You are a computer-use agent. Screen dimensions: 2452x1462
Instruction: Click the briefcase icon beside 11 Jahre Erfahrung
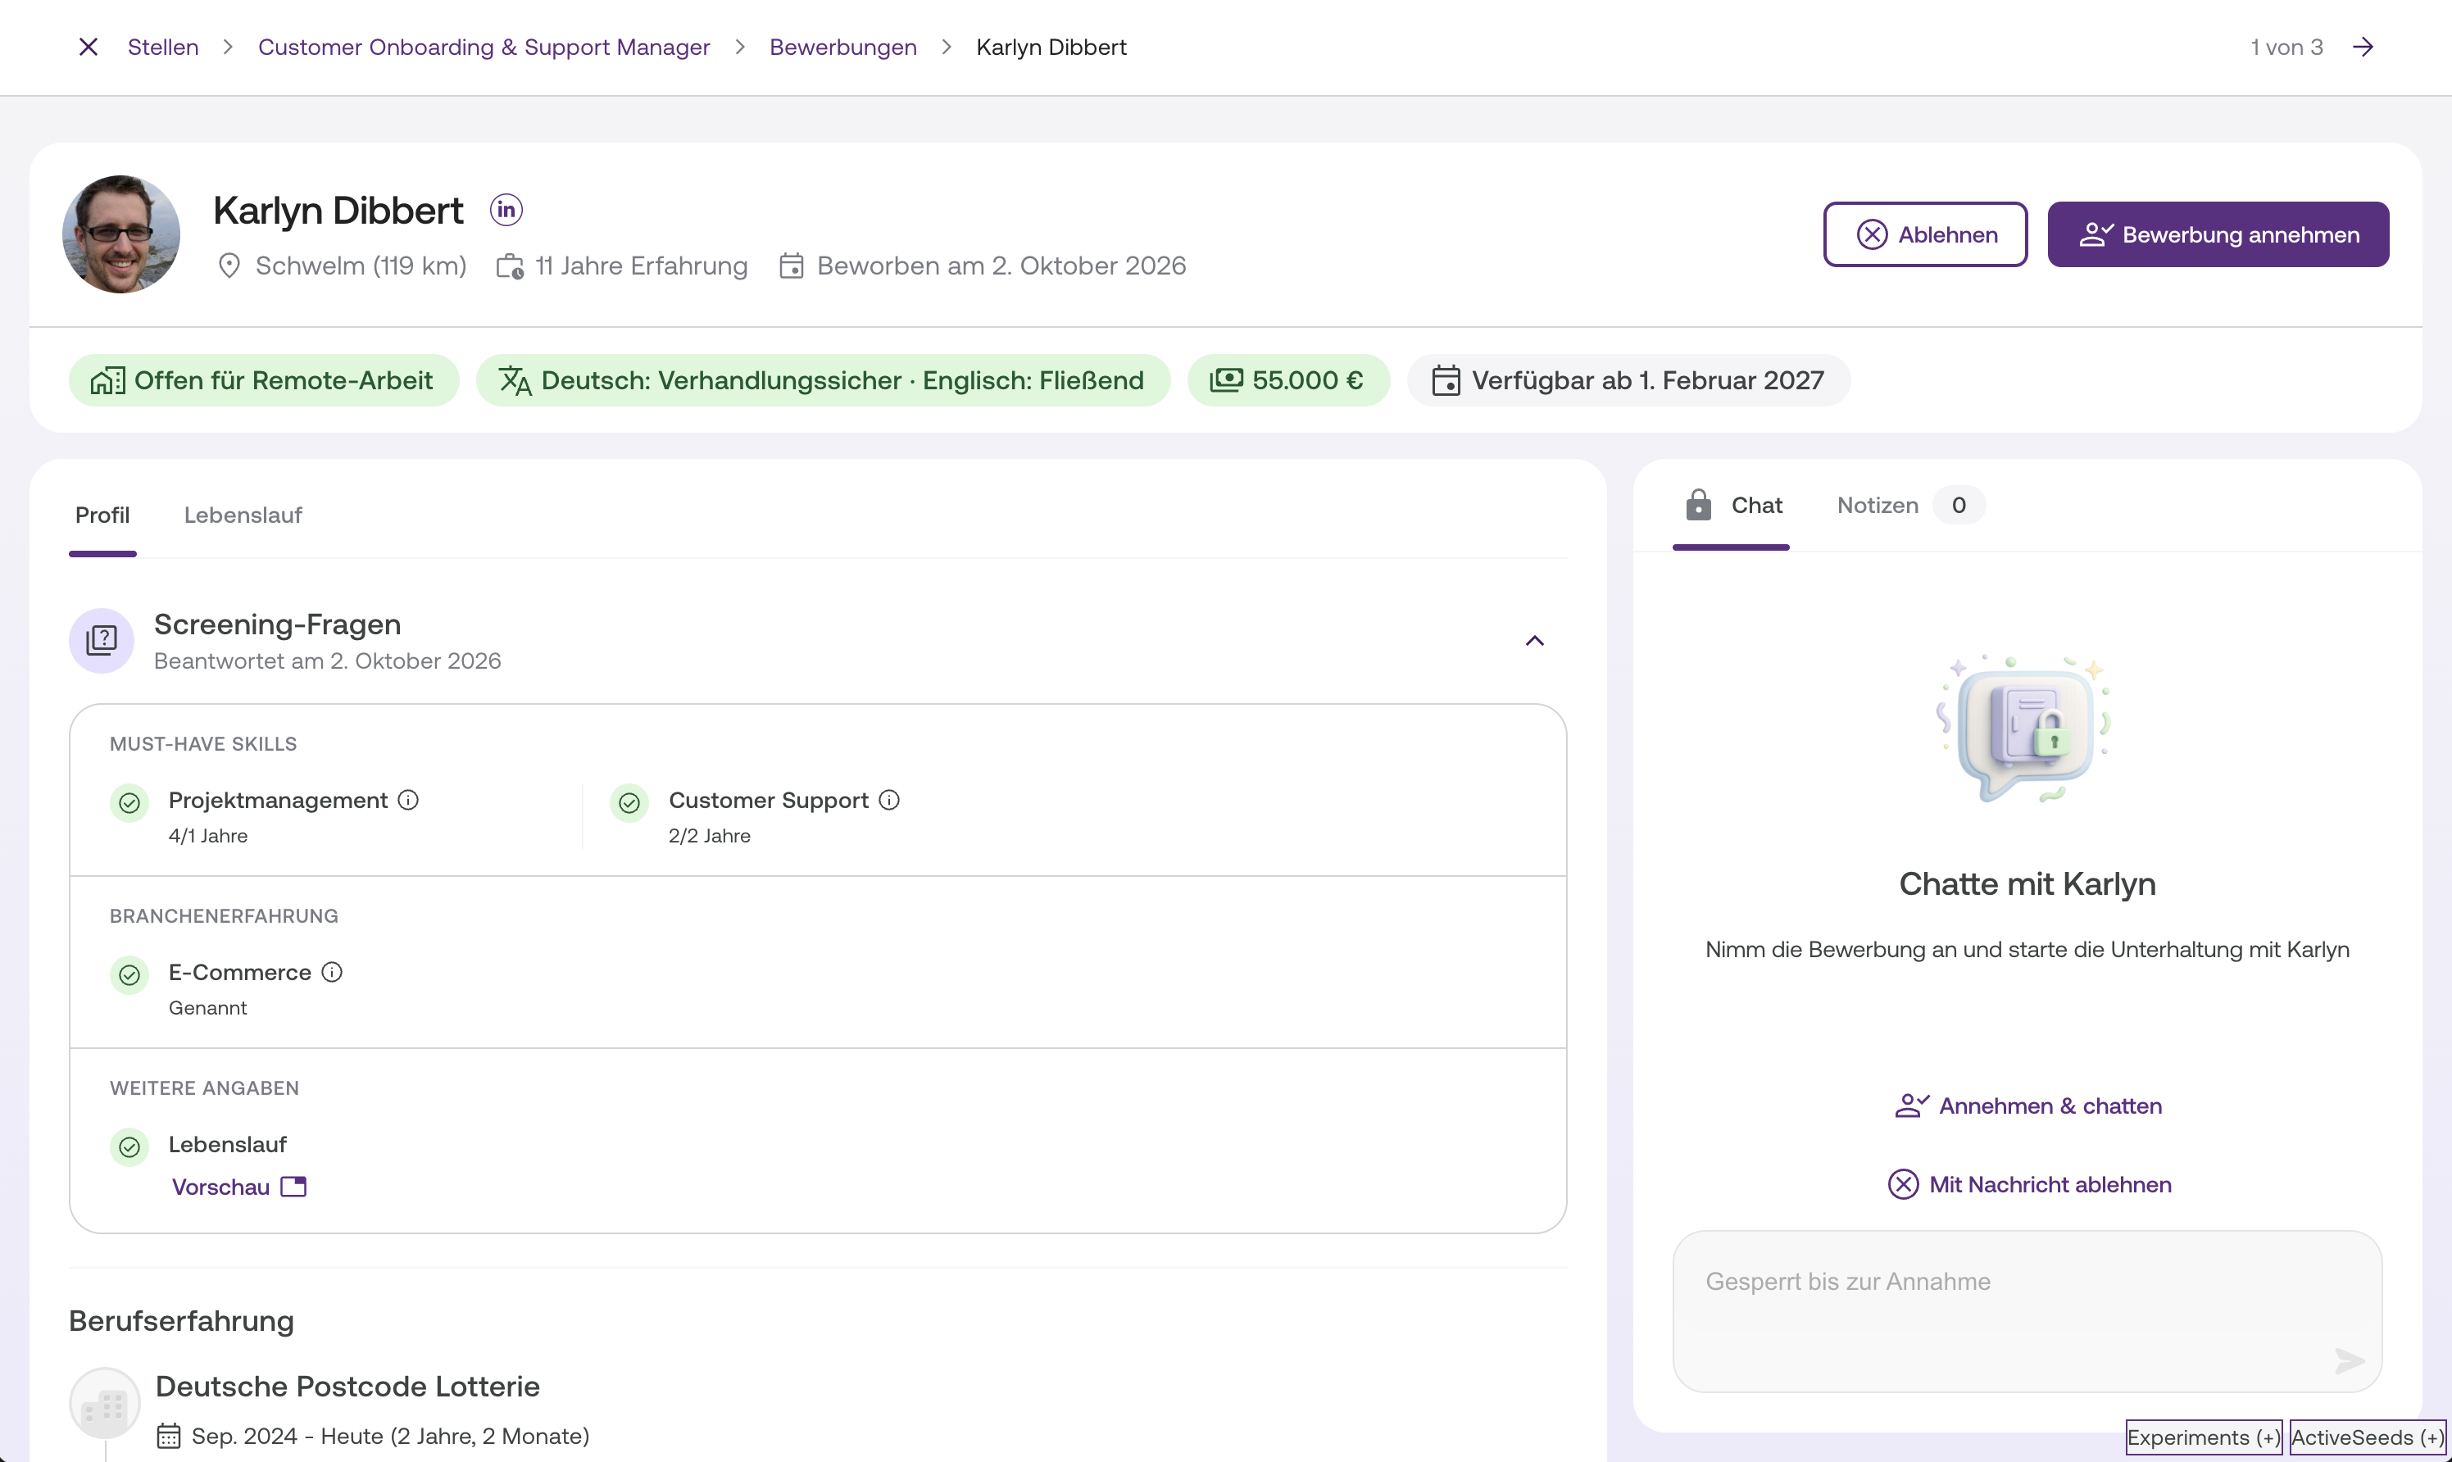click(509, 266)
